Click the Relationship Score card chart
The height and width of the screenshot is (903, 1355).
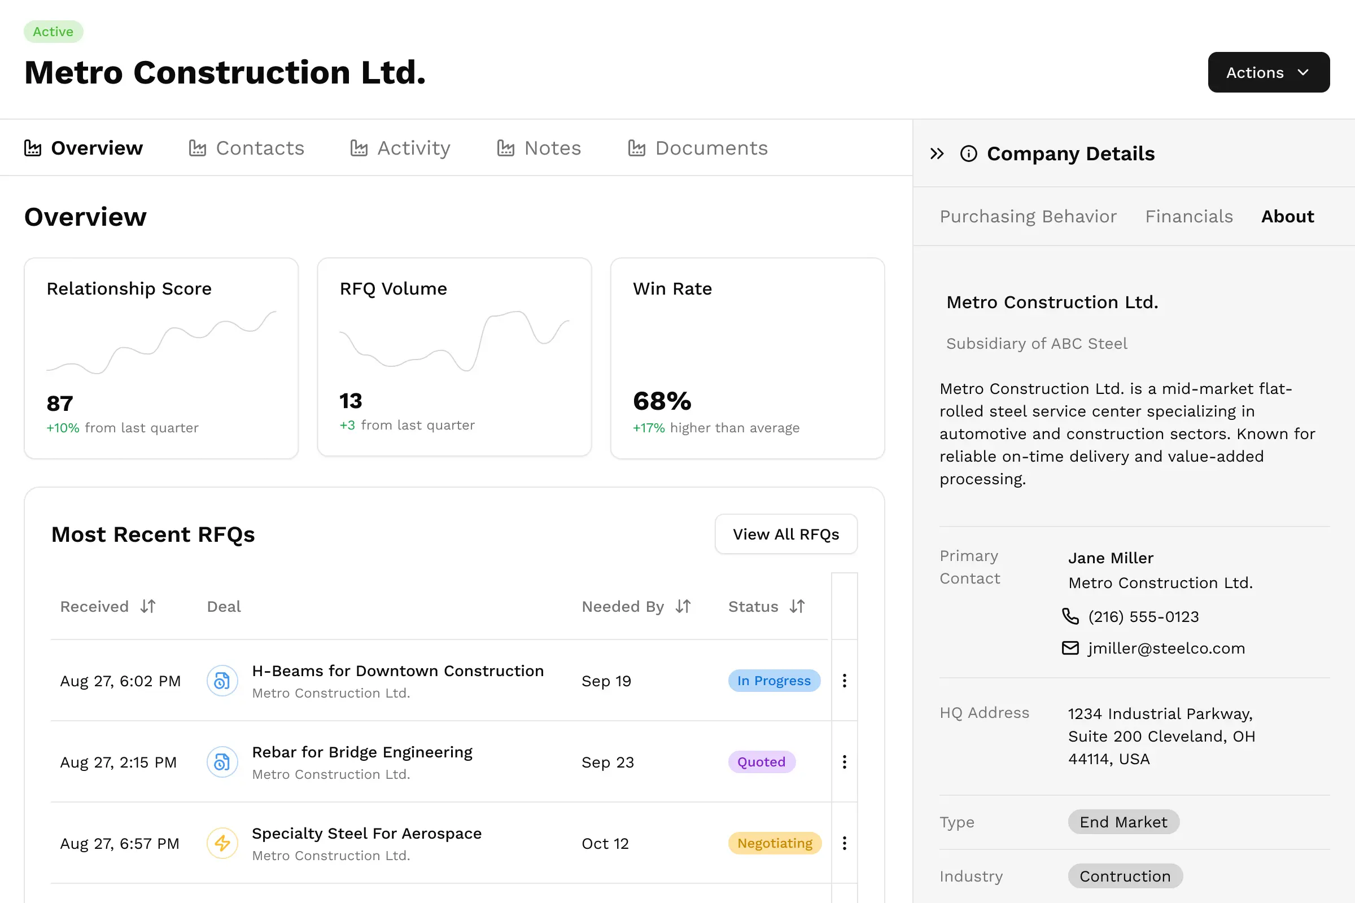[x=161, y=343]
